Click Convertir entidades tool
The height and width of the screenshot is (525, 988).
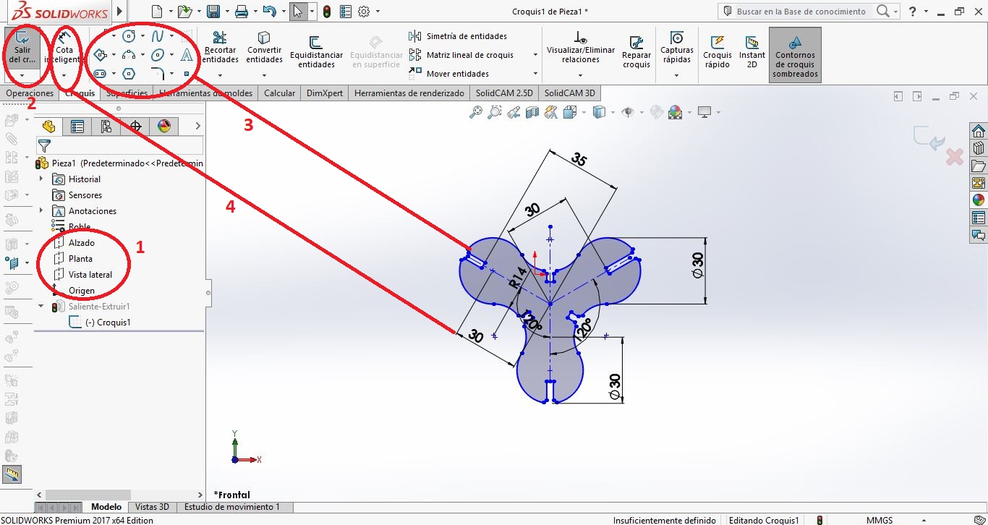click(x=264, y=48)
